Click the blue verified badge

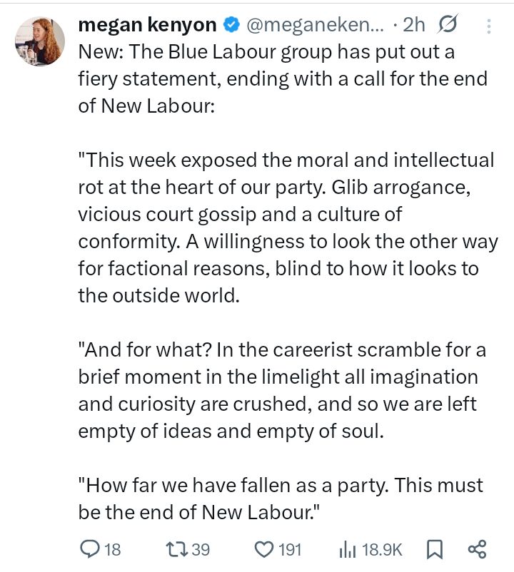click(231, 25)
